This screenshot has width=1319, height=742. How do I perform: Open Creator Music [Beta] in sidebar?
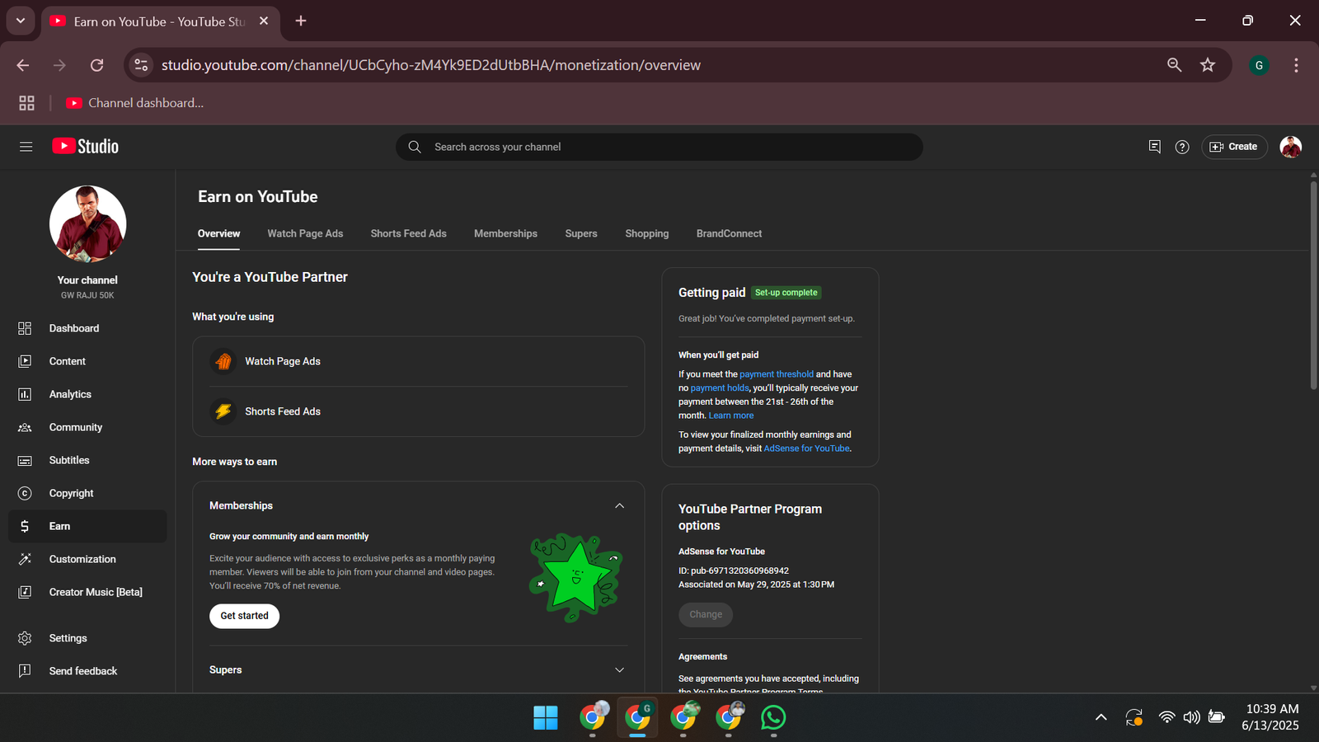(x=87, y=592)
